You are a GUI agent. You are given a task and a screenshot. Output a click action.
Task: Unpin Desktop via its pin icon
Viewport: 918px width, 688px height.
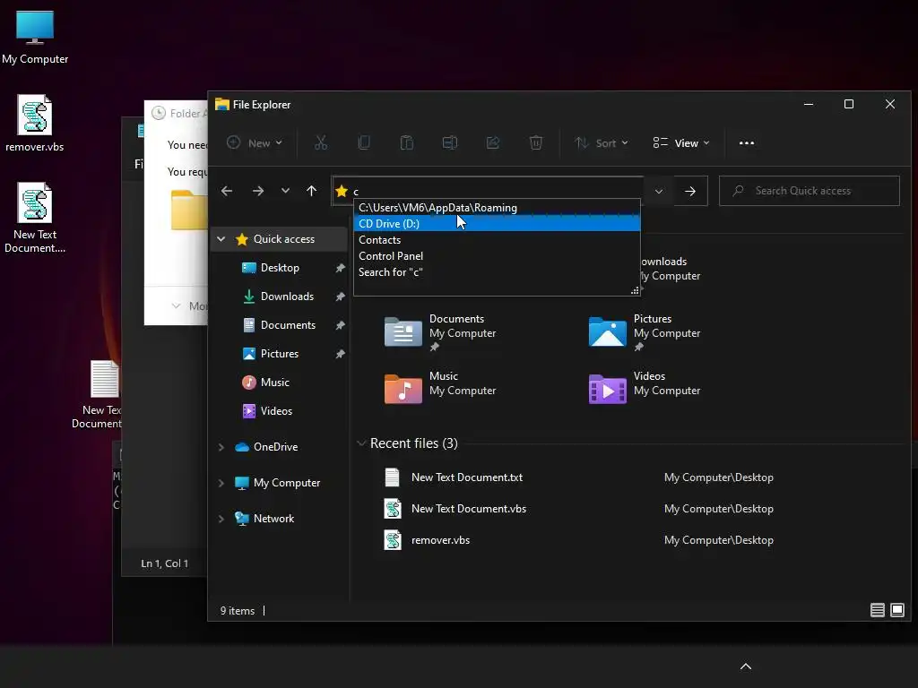coord(340,268)
